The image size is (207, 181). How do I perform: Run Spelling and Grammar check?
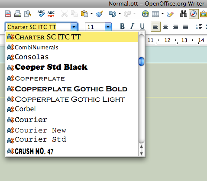[41, 14]
